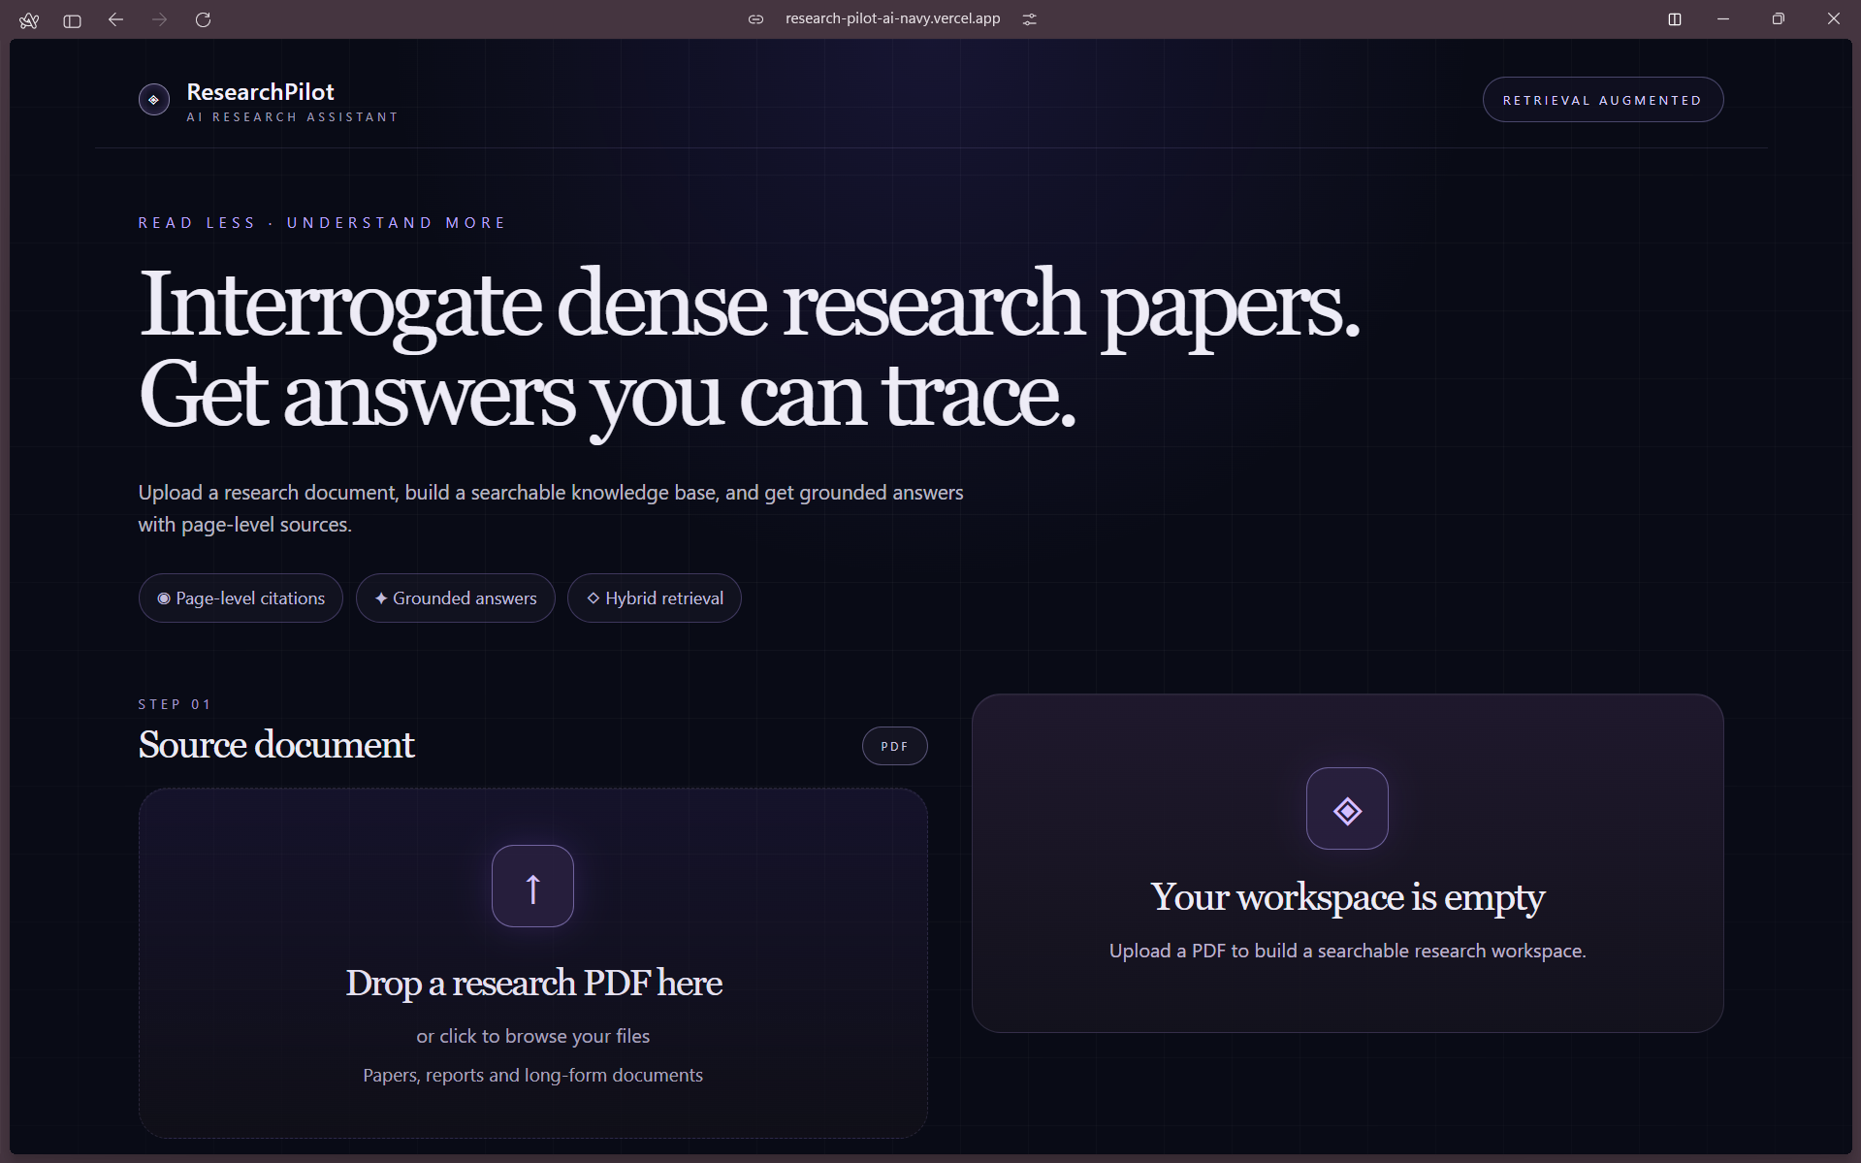Click the 'Drop a research PDF here' heading
The width and height of the screenshot is (1861, 1163).
click(533, 983)
